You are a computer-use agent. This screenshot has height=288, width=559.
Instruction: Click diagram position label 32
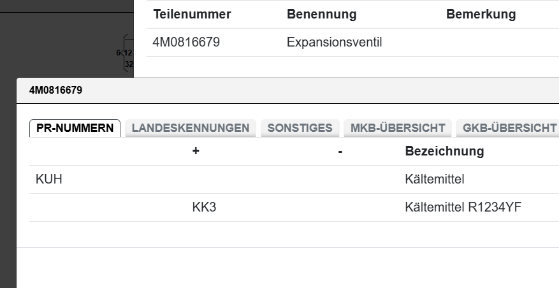tap(129, 64)
